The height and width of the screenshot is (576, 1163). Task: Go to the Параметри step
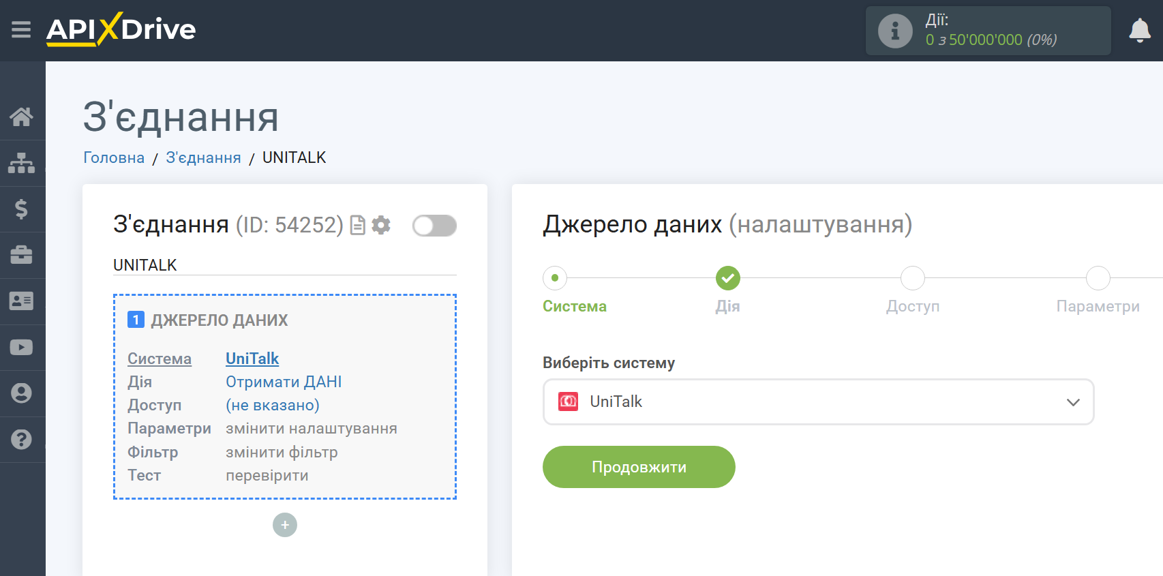click(1098, 306)
